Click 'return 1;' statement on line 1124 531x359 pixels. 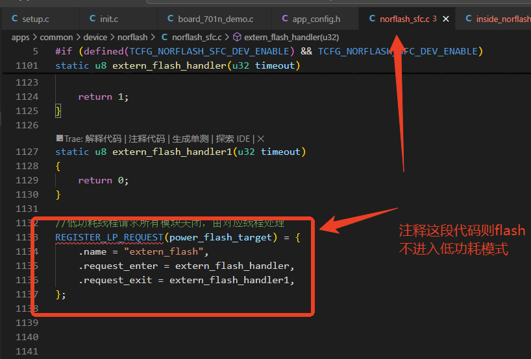pyautogui.click(x=103, y=97)
